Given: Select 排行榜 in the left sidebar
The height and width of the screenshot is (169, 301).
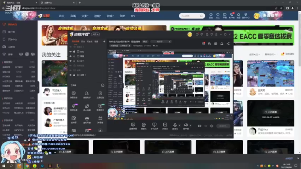Looking at the screenshot, I should [x=12, y=32].
